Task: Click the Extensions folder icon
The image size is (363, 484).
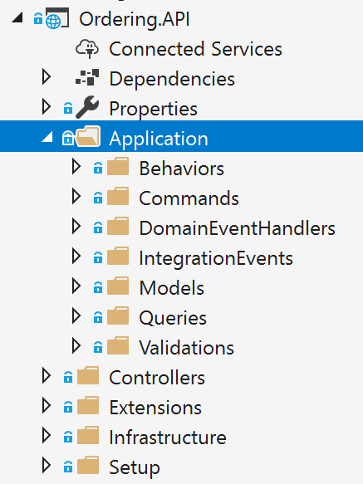Action: click(88, 405)
